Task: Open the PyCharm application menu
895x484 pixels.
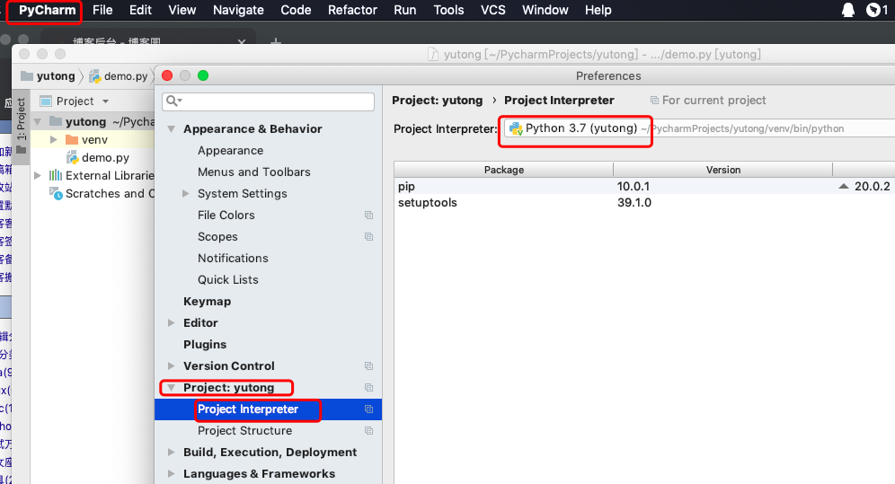Action: click(x=47, y=10)
